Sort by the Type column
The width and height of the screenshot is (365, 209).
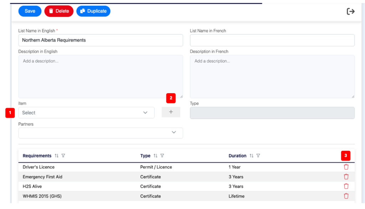[x=155, y=156]
